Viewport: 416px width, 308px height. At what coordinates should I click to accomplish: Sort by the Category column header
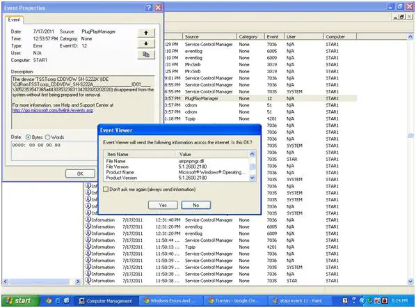[x=250, y=36]
